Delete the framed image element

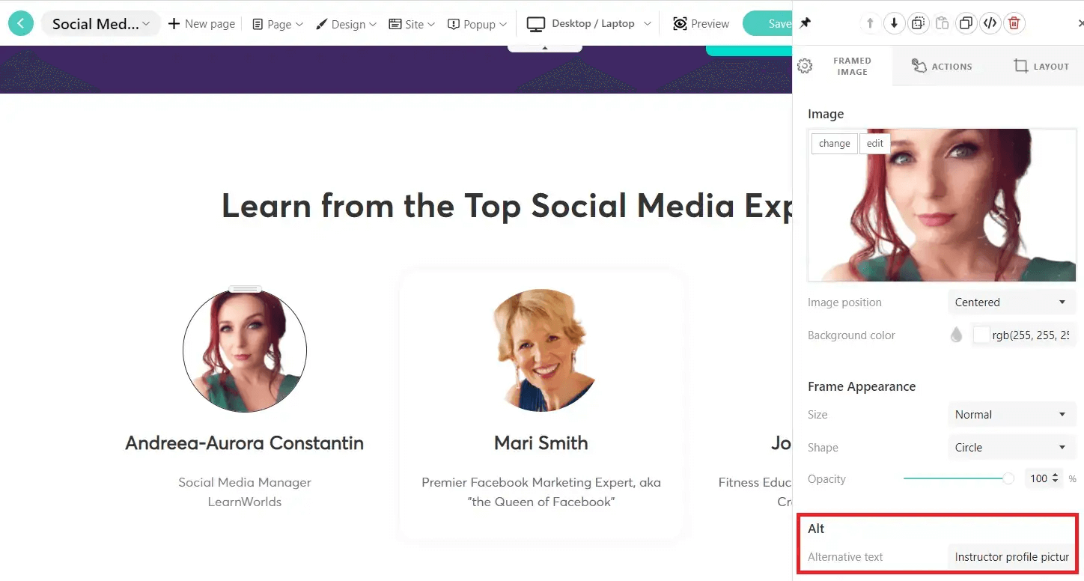1014,23
